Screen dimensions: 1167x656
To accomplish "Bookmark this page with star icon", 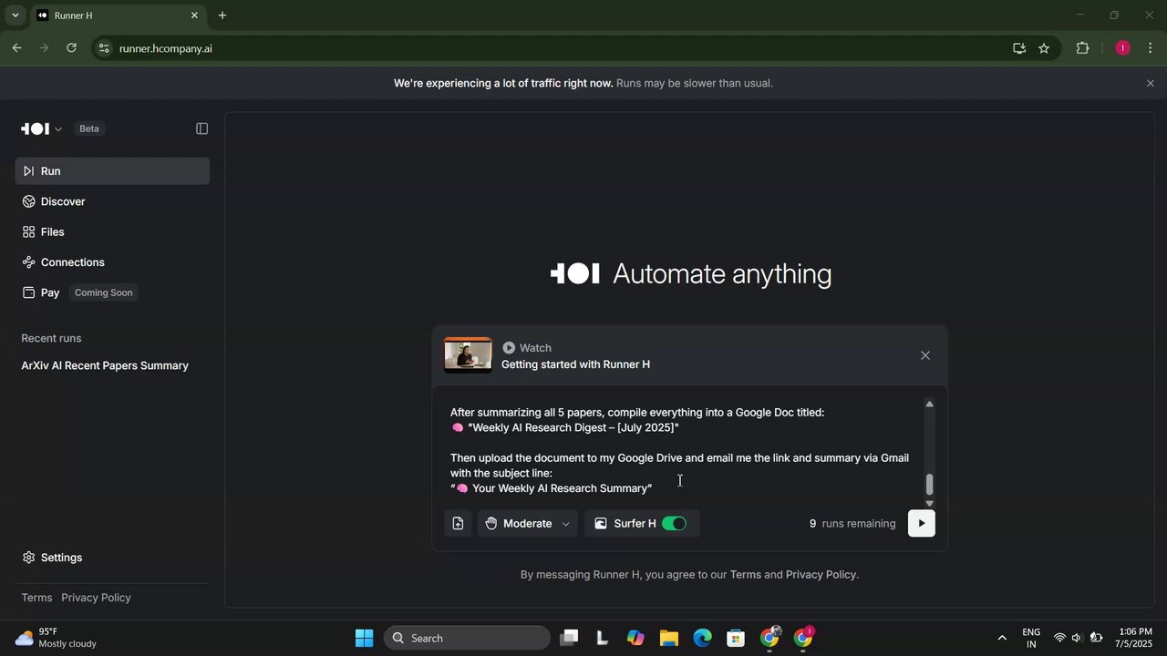I will tap(1044, 48).
